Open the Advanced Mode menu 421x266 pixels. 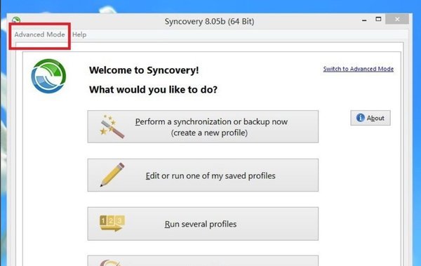39,34
